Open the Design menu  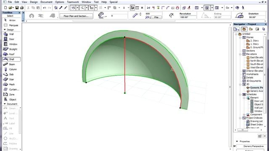click(x=34, y=2)
